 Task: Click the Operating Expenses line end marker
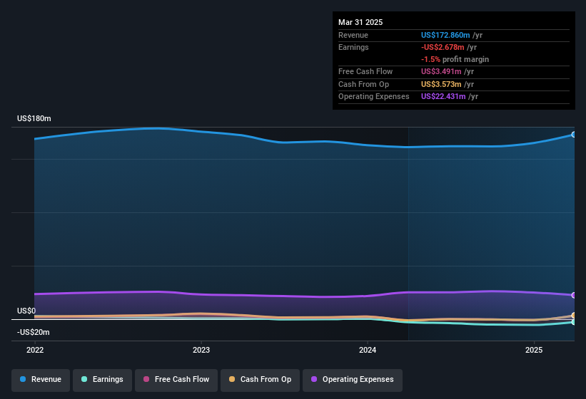[574, 295]
